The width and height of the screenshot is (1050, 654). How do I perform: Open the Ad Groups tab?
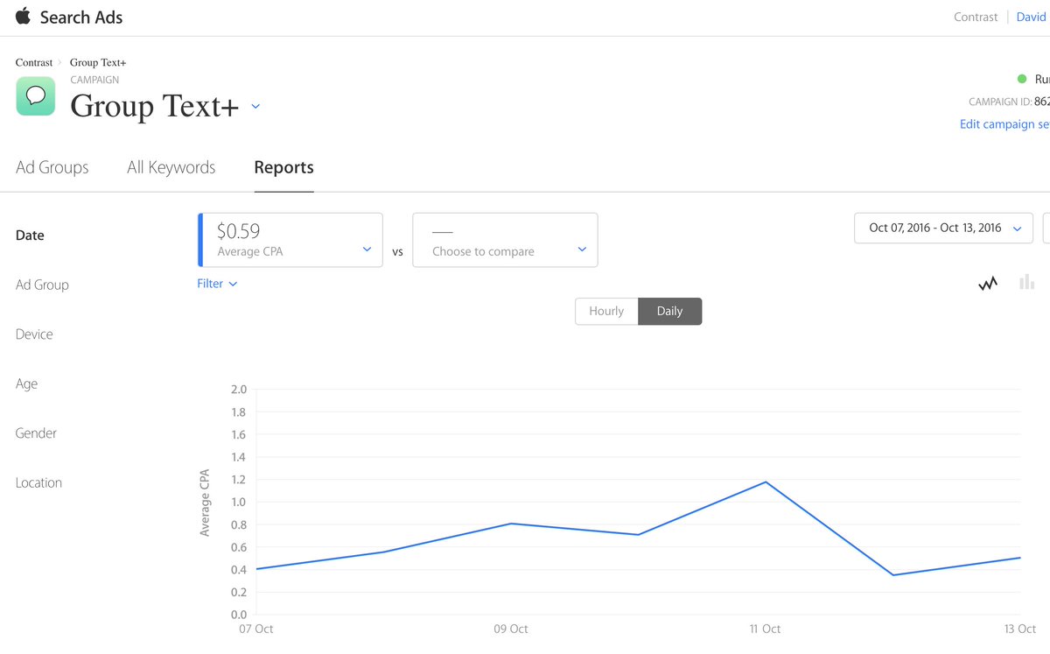pos(52,167)
